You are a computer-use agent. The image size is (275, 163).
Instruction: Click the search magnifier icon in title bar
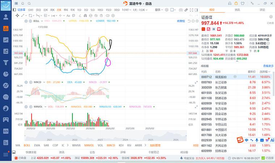[x=29, y=3]
